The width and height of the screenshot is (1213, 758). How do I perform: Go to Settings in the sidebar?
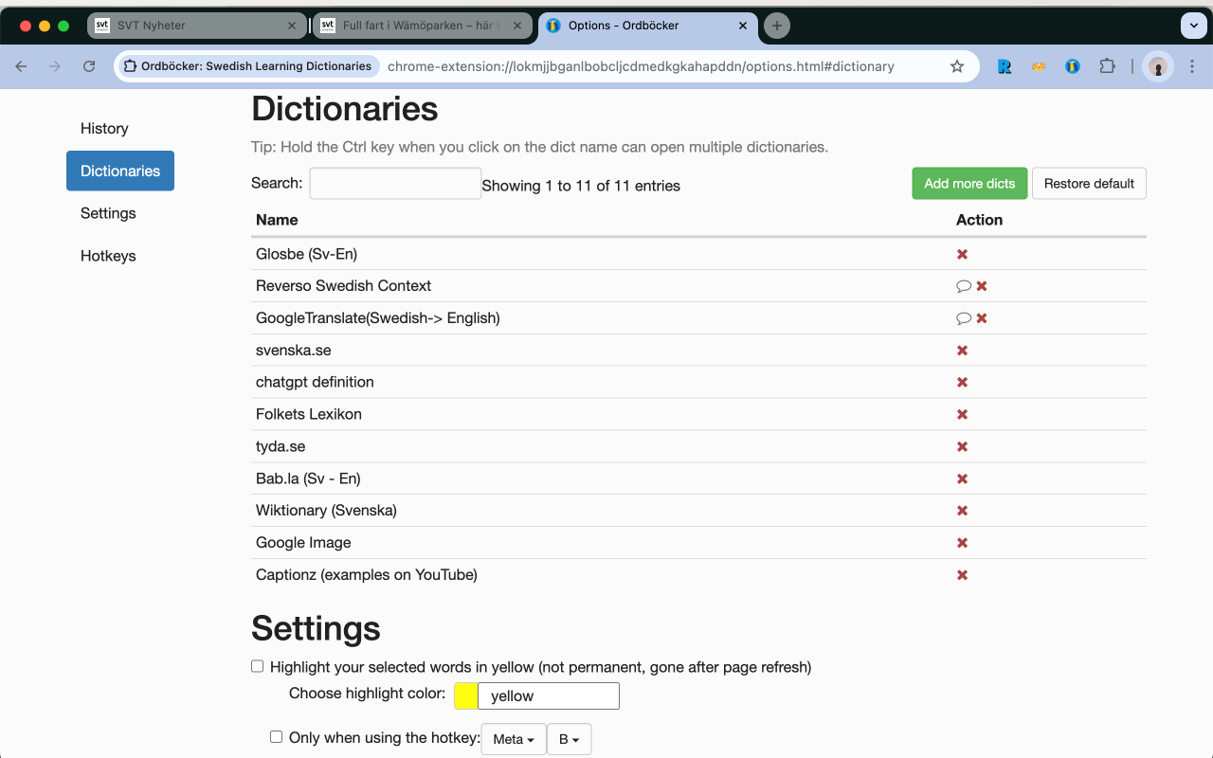point(108,213)
